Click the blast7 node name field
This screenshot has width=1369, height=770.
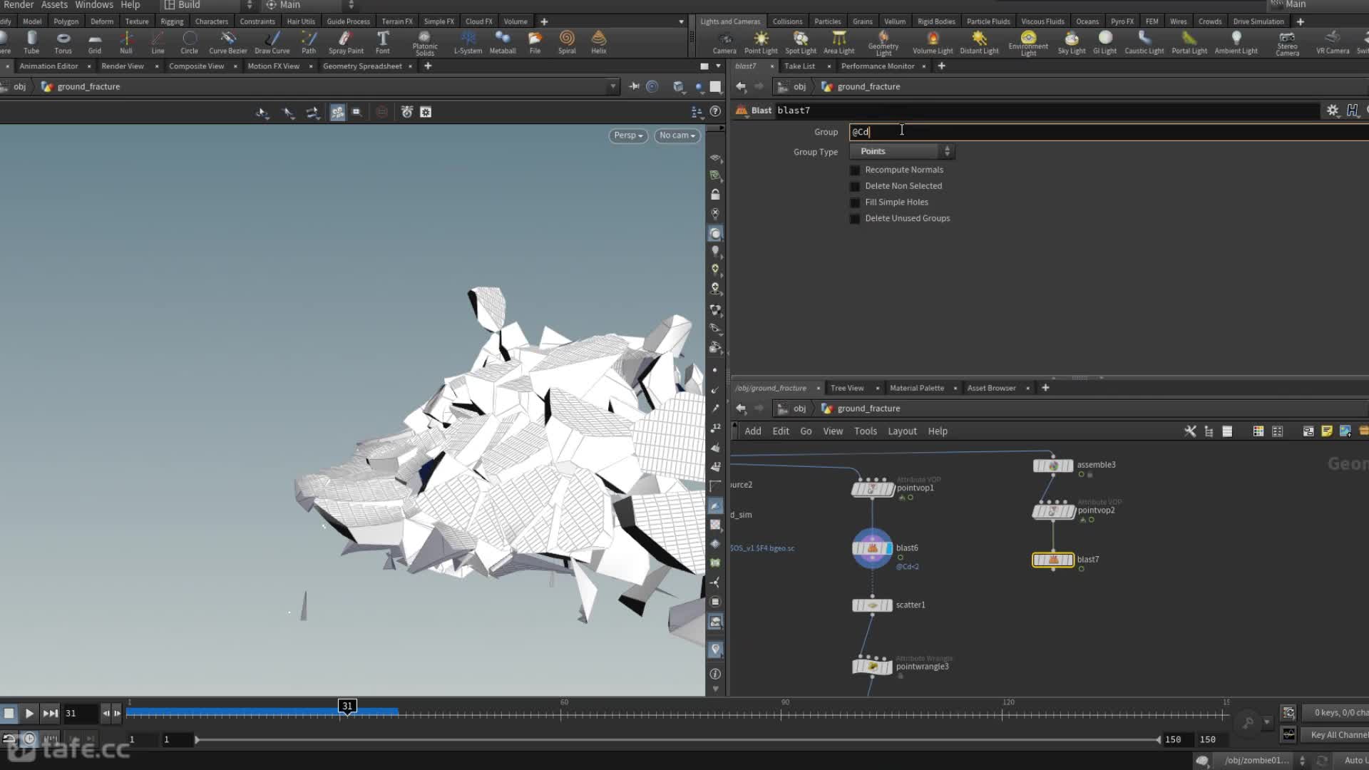point(1047,111)
